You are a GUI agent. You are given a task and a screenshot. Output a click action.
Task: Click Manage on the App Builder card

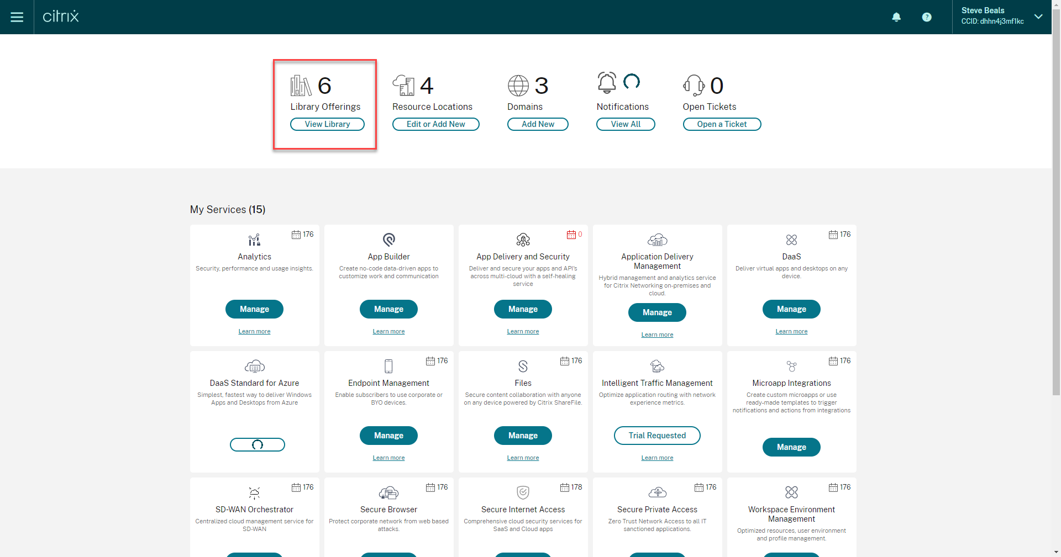pyautogui.click(x=388, y=309)
